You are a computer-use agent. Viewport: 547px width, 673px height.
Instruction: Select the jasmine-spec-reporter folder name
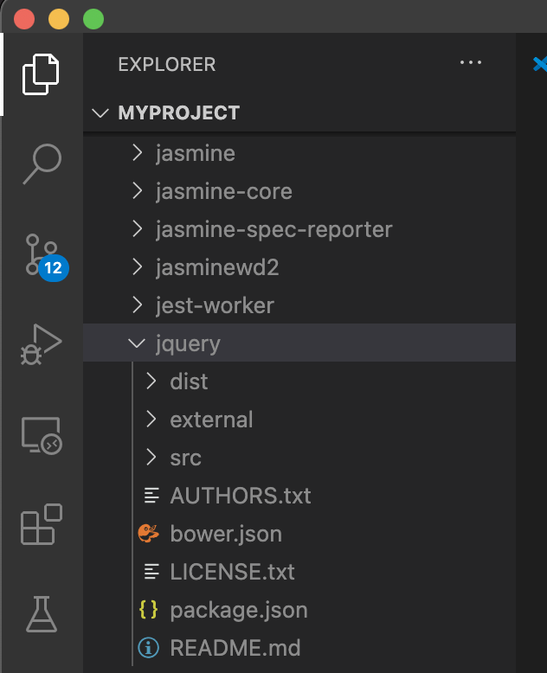point(273,229)
